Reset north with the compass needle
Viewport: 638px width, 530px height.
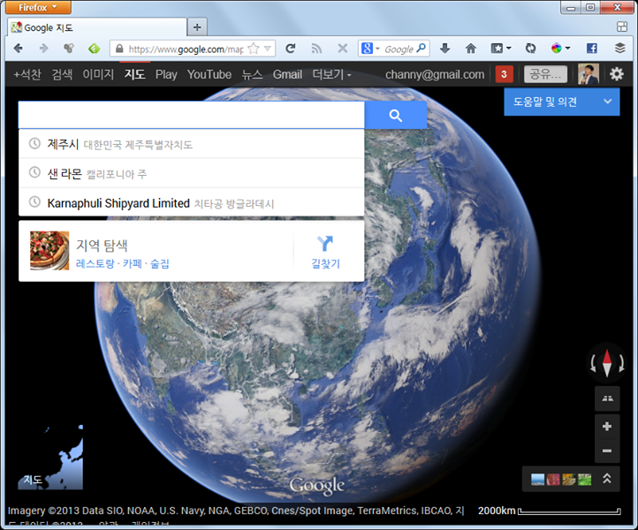(607, 363)
